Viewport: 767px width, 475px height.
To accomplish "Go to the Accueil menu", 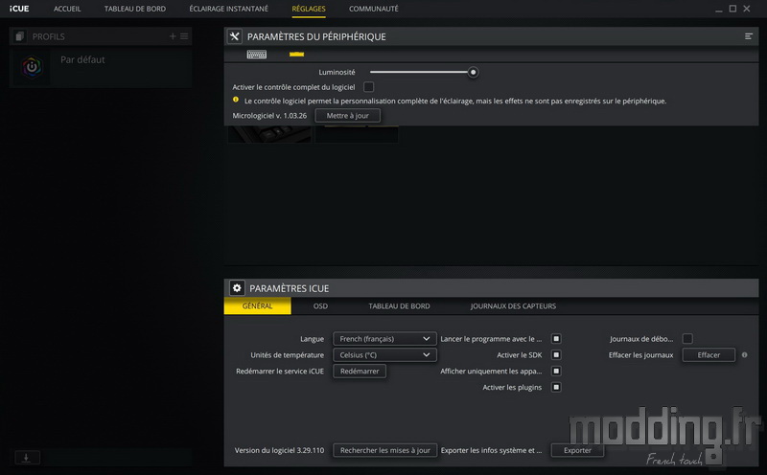I will coord(67,9).
